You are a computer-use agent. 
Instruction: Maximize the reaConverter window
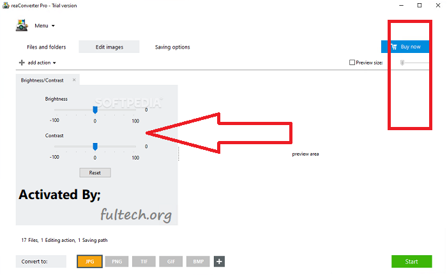pos(420,5)
